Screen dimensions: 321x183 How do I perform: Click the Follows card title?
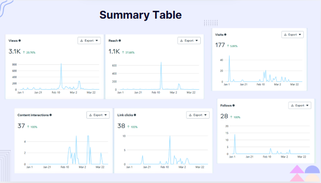(226, 105)
